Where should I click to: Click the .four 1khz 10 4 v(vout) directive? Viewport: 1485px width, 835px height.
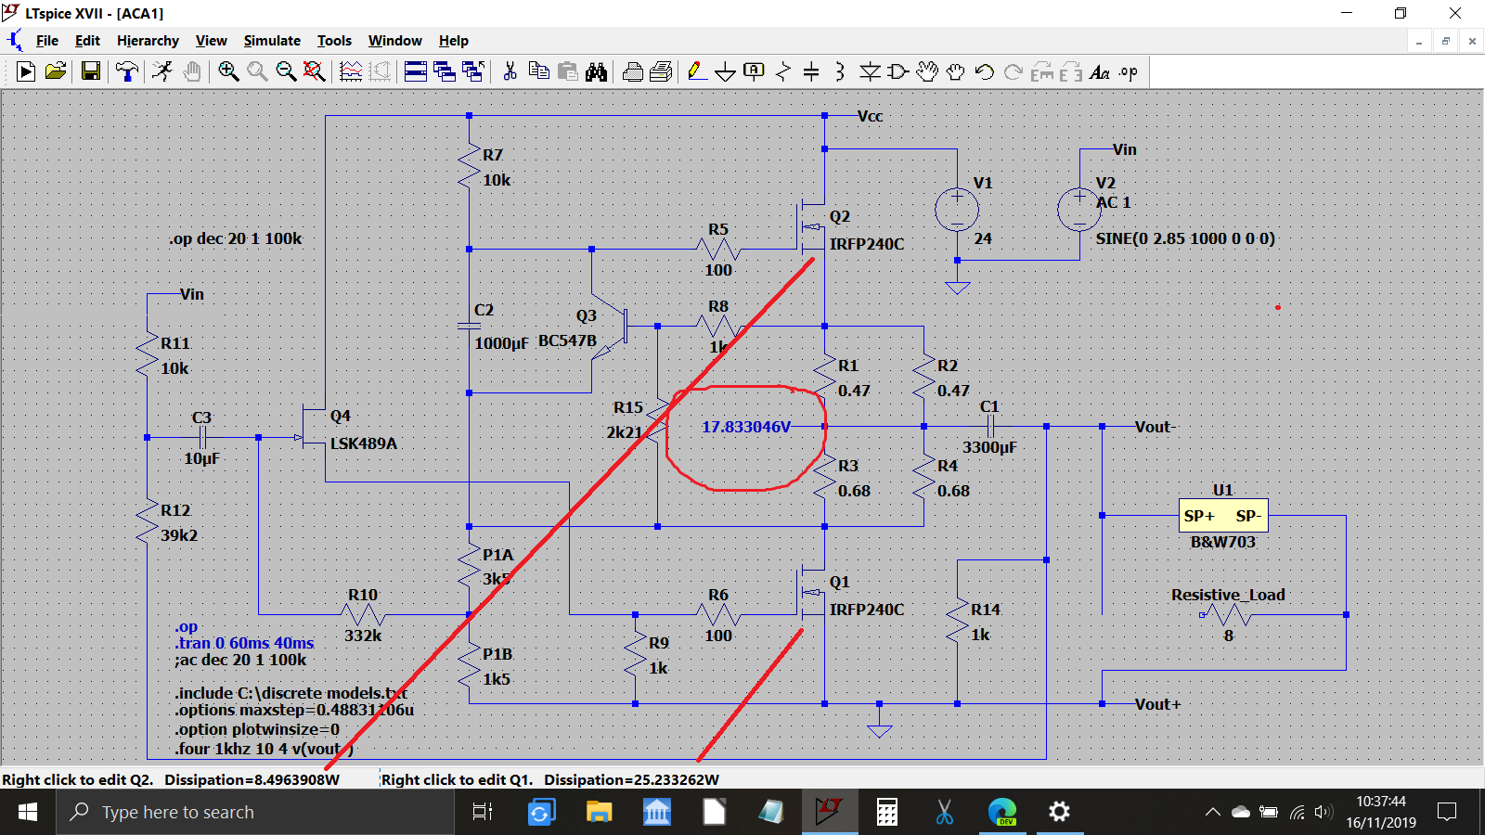[264, 749]
